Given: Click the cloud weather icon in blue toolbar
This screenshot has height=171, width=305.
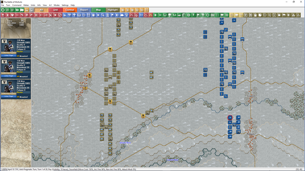Looking at the screenshot, I should pos(122,15).
